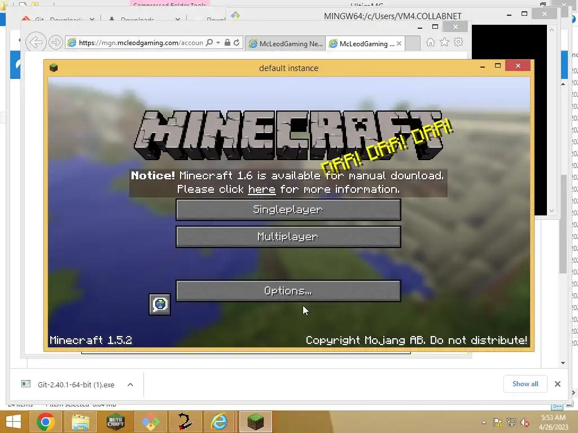Open the language selection globe button
Image resolution: width=578 pixels, height=433 pixels.
point(160,304)
